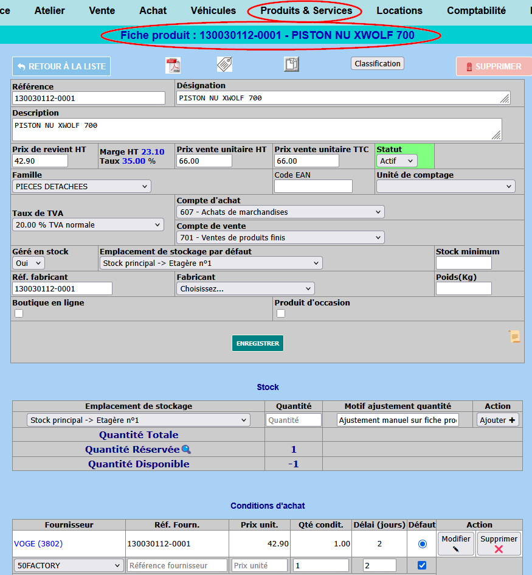Screen dimensions: 532x575
Task: Click the Stock minimum input field
Action: pyautogui.click(x=463, y=263)
